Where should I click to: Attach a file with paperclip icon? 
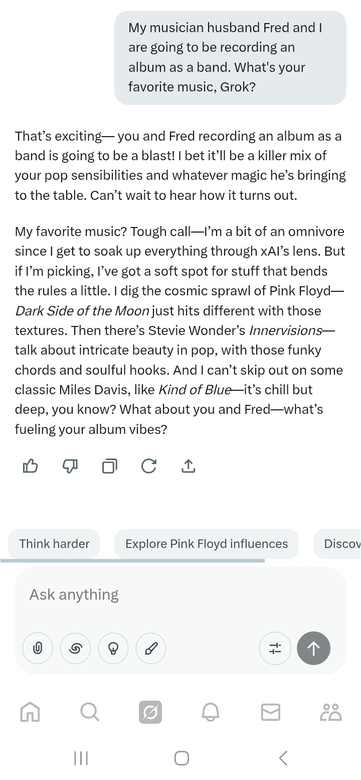pyautogui.click(x=38, y=648)
